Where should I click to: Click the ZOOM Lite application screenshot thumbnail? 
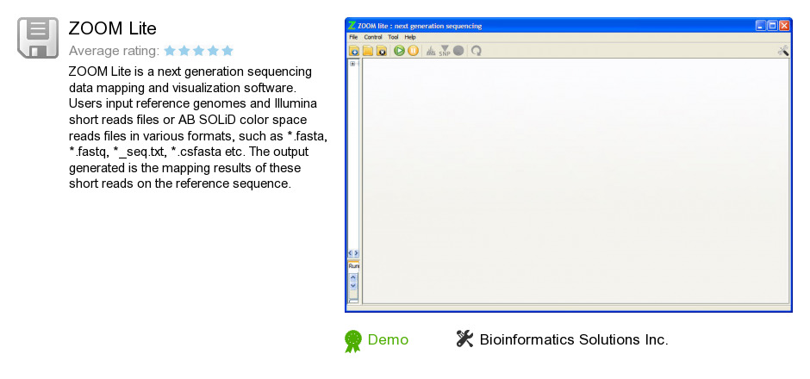click(x=568, y=165)
